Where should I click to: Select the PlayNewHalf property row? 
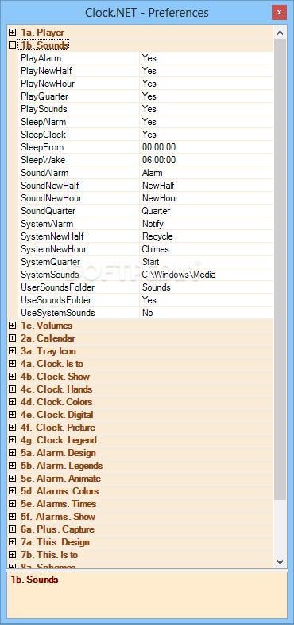click(x=146, y=71)
